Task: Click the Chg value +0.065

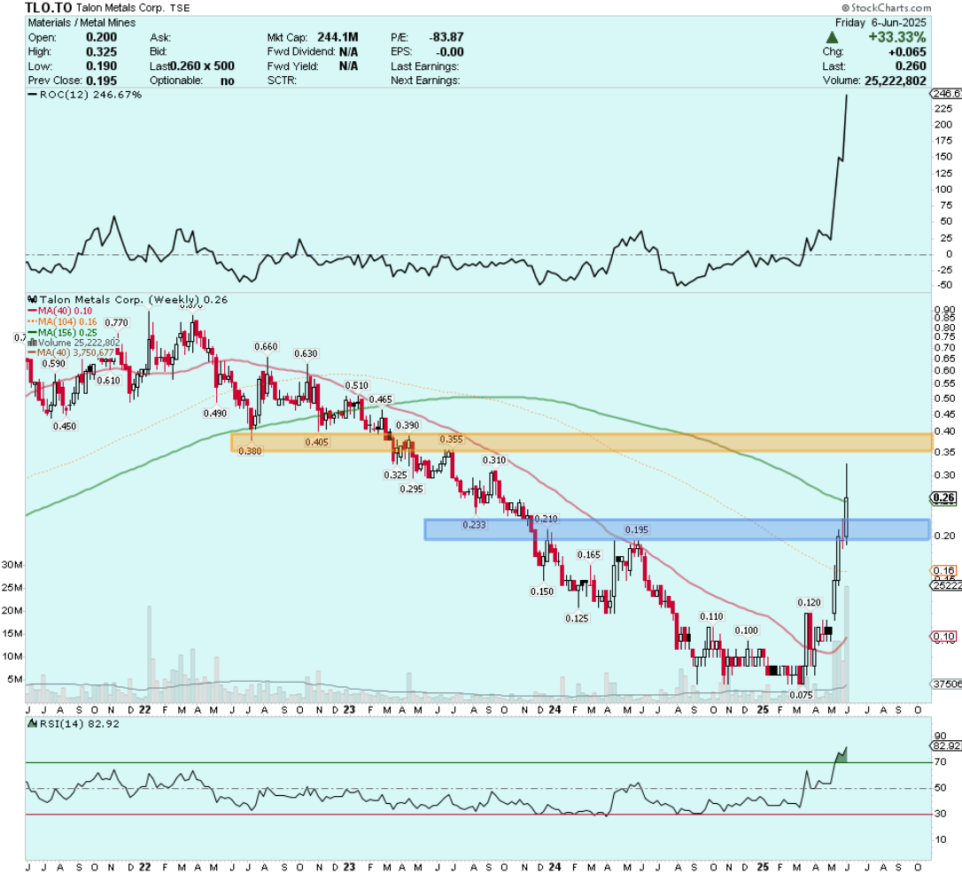Action: point(907,52)
